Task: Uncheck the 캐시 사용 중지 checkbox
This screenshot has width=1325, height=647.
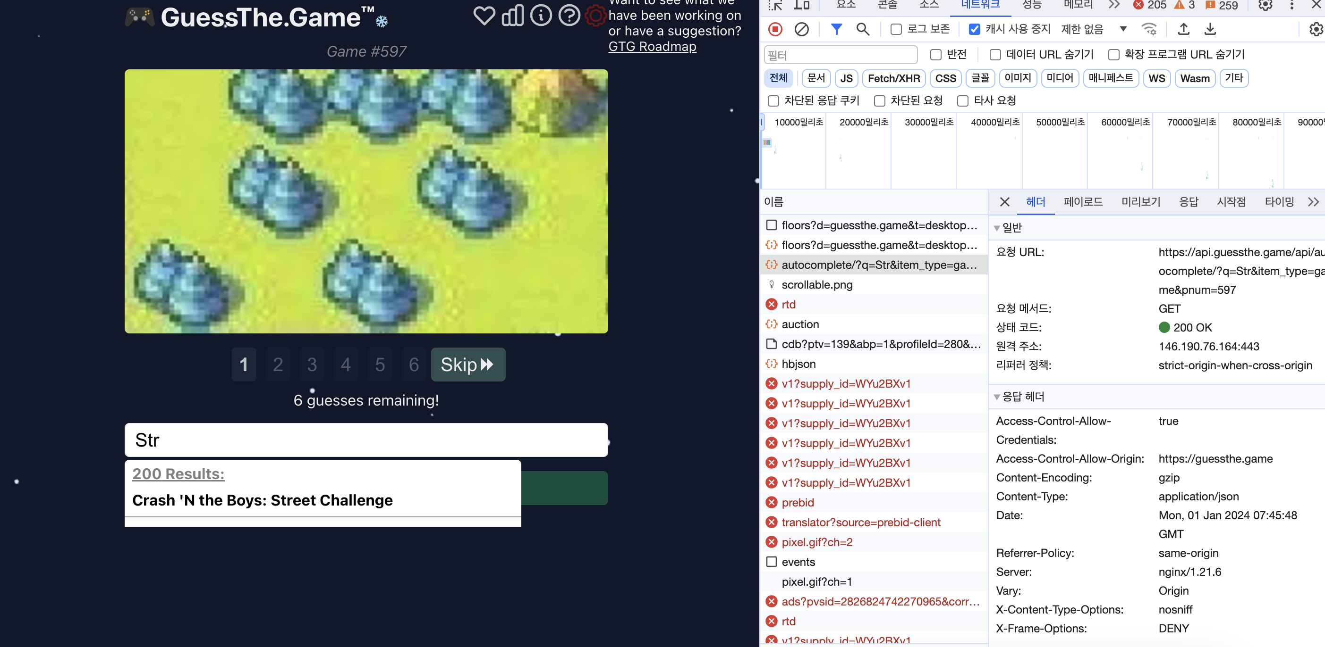Action: pyautogui.click(x=974, y=29)
